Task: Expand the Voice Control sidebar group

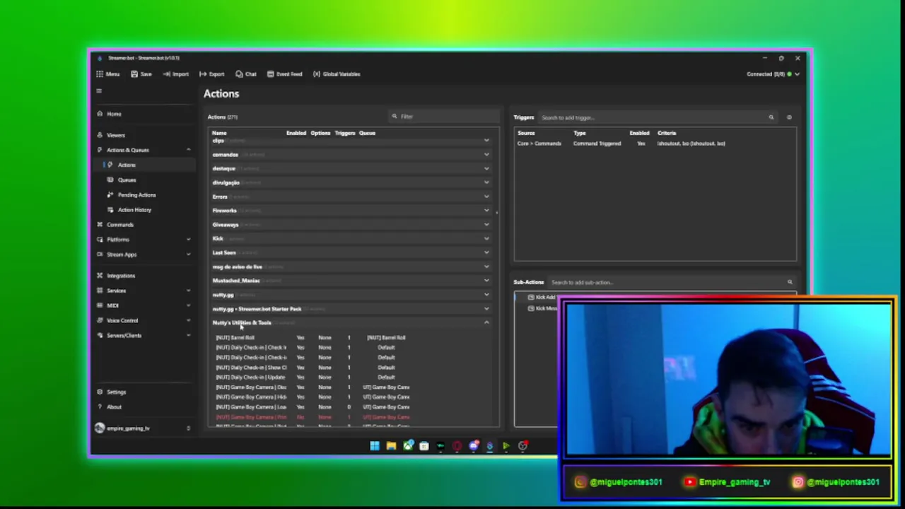Action: pos(144,320)
